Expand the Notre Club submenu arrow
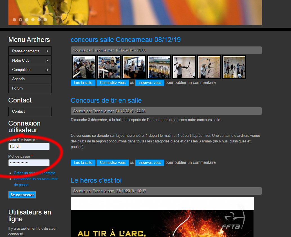 coord(47,60)
